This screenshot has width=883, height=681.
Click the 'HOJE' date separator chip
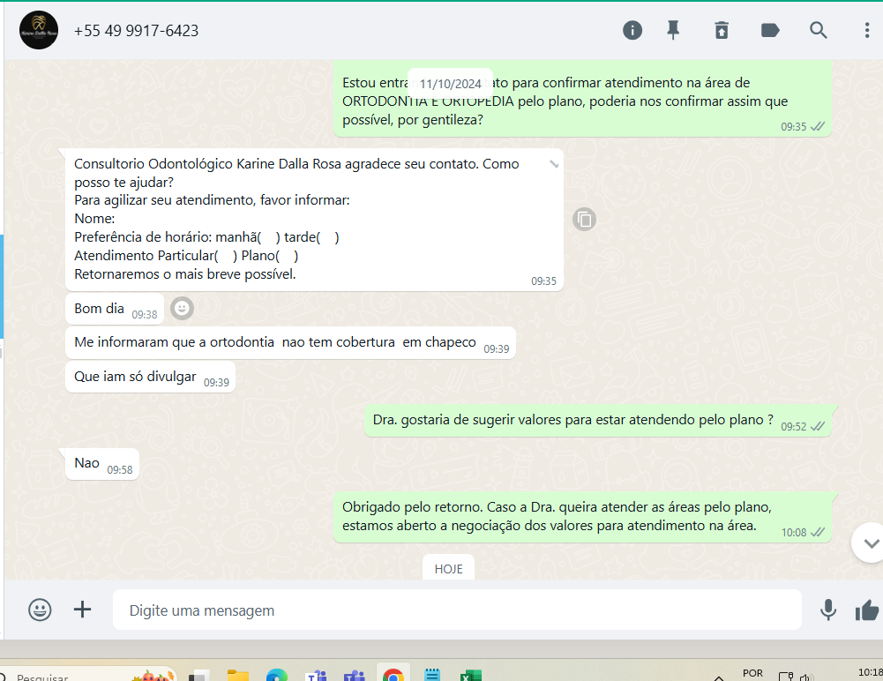tap(448, 568)
